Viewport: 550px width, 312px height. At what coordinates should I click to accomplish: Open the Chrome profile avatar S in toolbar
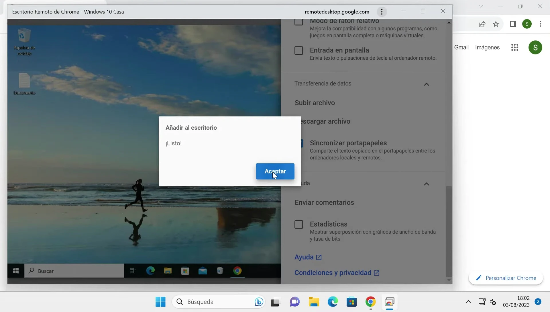(527, 24)
